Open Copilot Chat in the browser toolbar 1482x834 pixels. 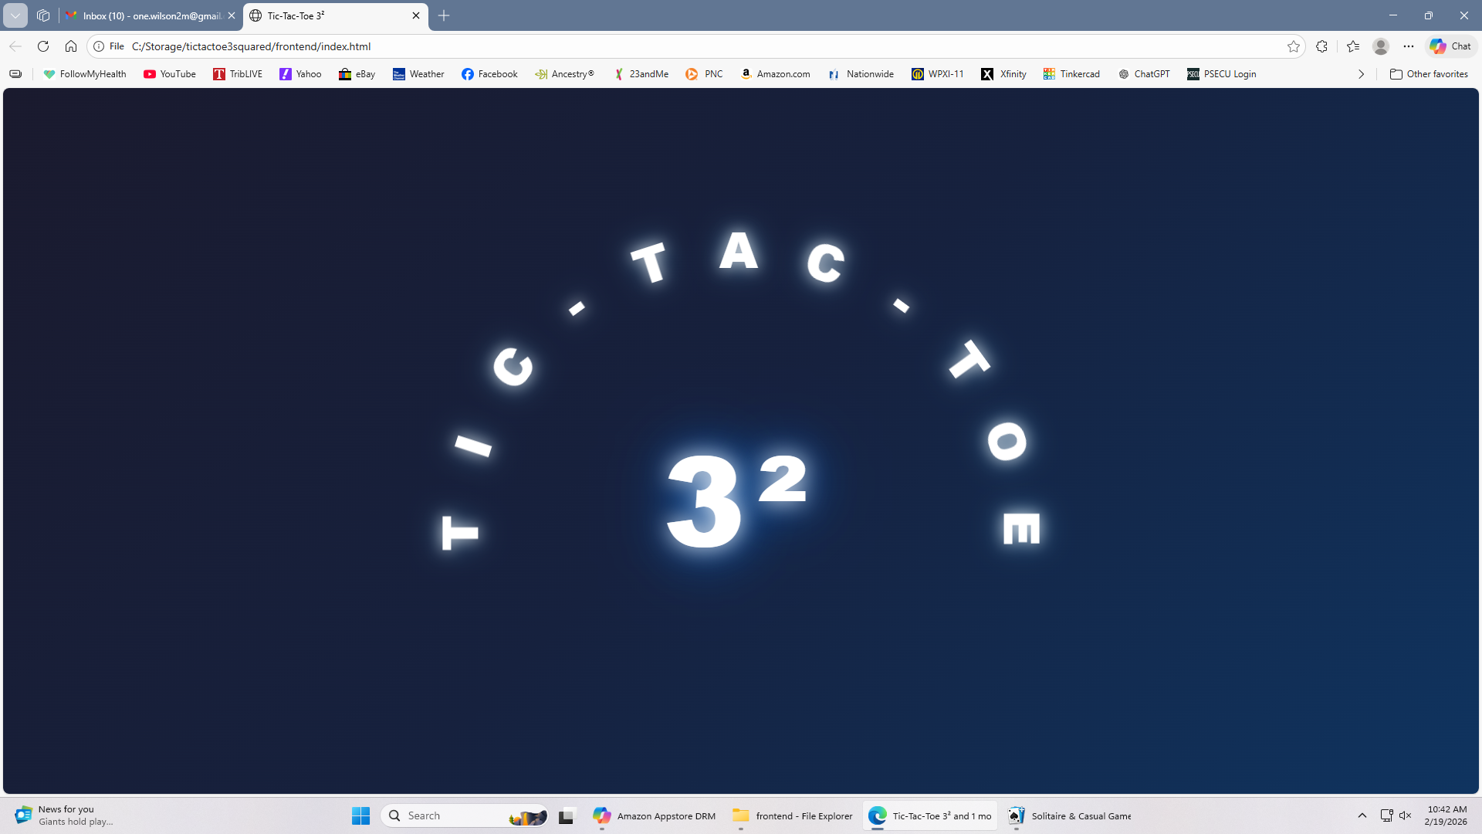[x=1449, y=46]
